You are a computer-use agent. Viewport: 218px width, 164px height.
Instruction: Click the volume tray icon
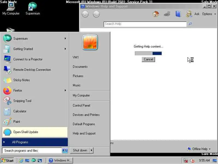[192, 161]
